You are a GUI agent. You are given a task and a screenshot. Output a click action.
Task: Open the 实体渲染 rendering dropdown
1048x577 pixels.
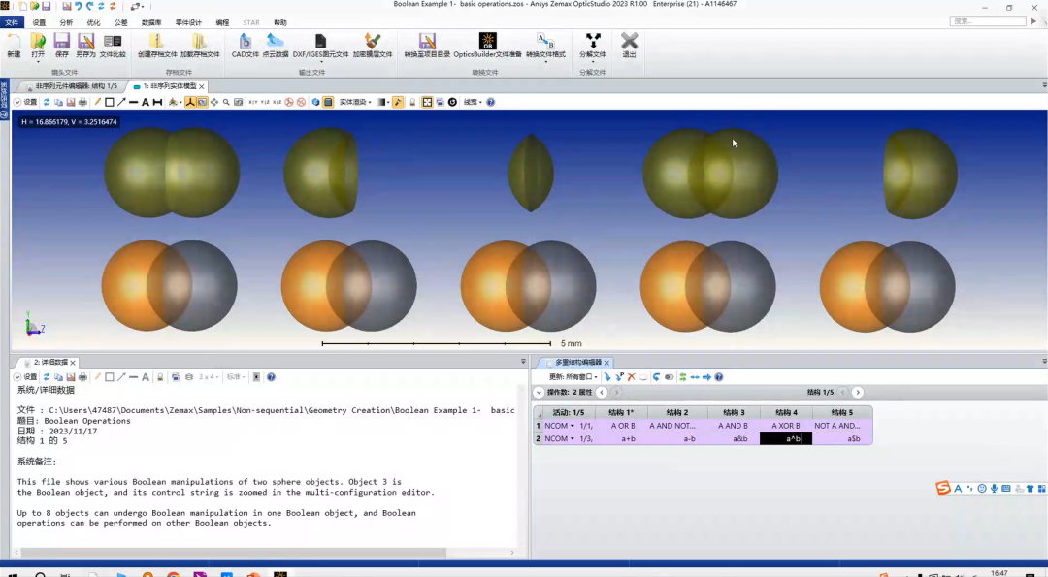pos(355,102)
